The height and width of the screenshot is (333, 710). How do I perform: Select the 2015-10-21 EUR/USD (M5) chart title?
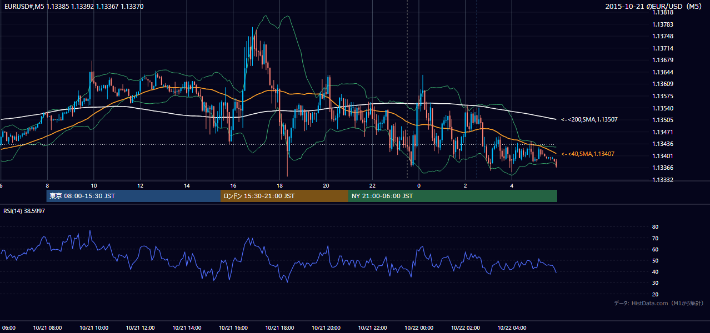tap(654, 6)
